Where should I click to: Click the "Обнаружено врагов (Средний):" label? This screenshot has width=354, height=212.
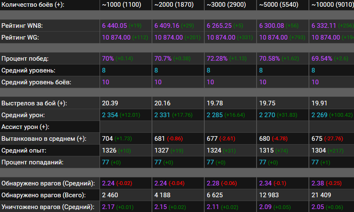(x=48, y=183)
